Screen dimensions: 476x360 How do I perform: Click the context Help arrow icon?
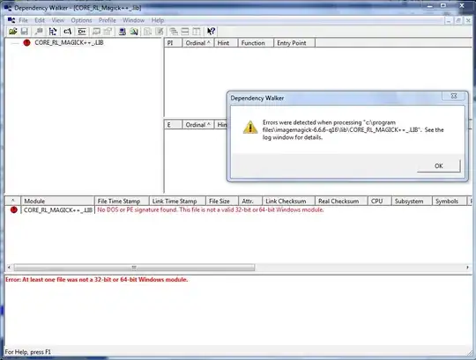211,31
